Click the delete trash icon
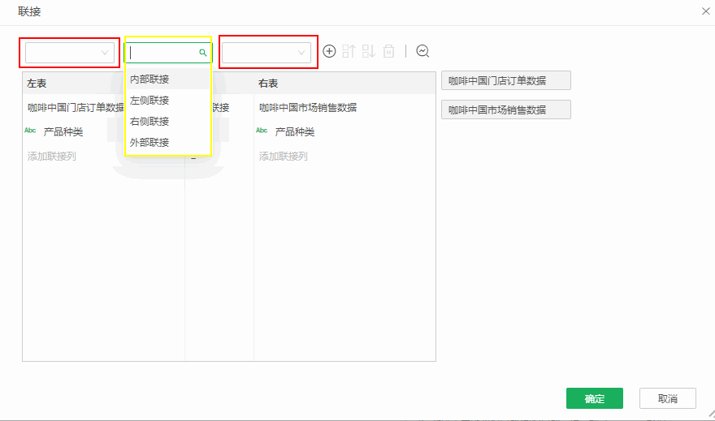The width and height of the screenshot is (715, 421). [389, 51]
